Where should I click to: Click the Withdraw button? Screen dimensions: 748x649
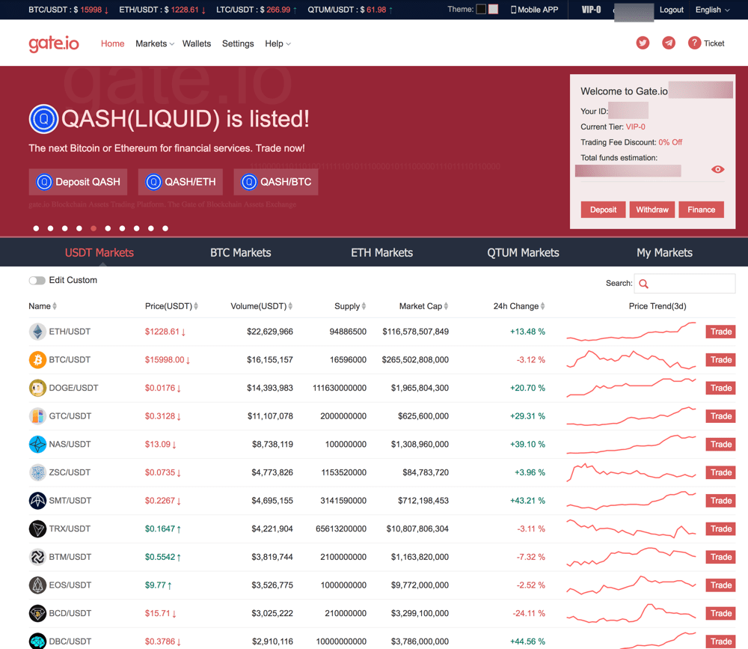tap(652, 210)
